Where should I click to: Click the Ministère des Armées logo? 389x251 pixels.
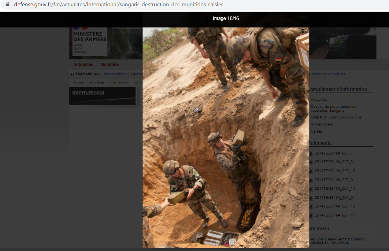click(90, 42)
